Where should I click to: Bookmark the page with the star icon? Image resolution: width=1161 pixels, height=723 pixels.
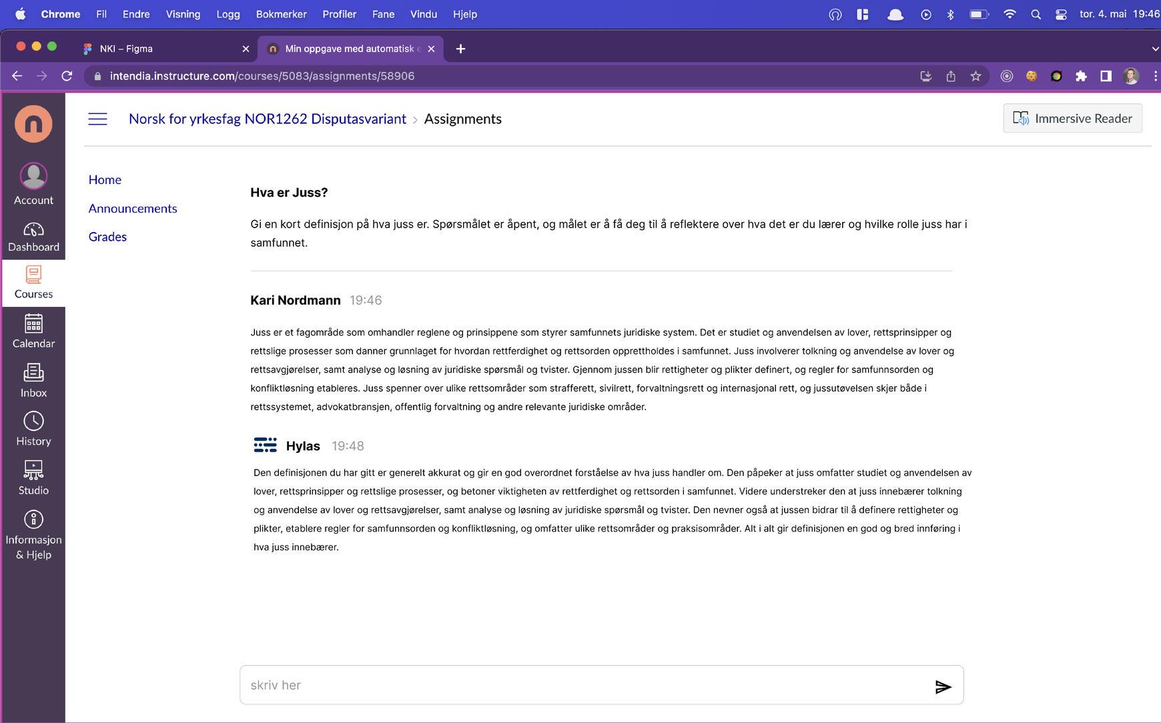pos(975,75)
